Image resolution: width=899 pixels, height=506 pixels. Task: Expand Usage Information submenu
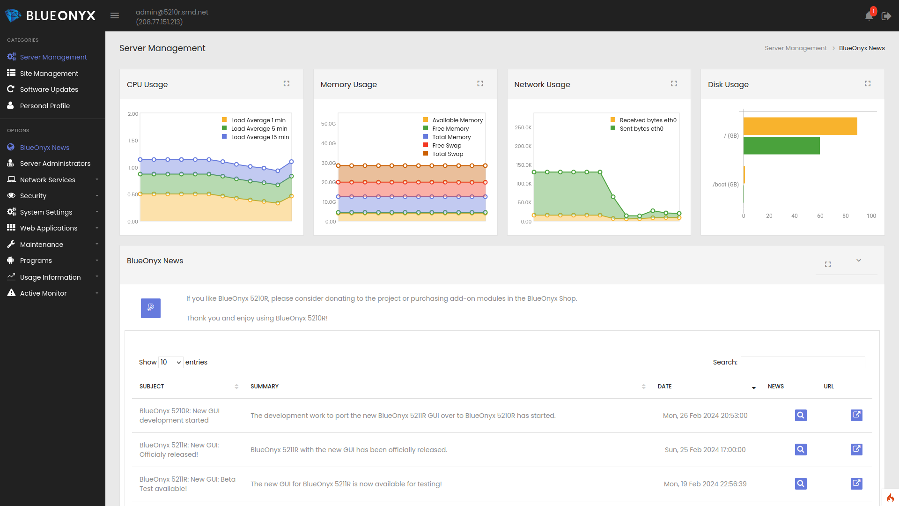click(52, 277)
